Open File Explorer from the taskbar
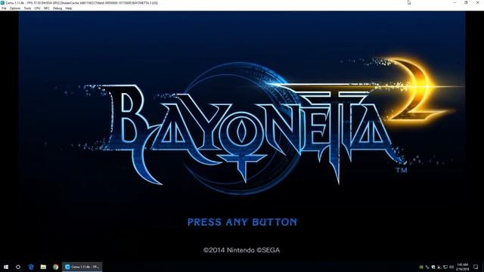Viewport: 484px width, 272px height. click(43, 267)
